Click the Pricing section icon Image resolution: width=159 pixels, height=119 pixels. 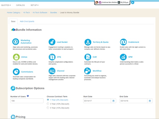pyautogui.click(x=13, y=117)
